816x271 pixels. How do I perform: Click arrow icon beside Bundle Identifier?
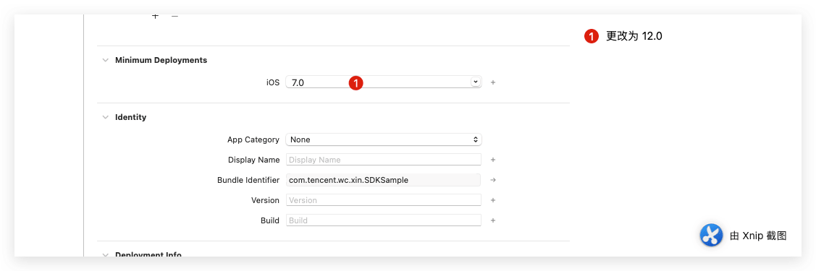[x=493, y=180]
